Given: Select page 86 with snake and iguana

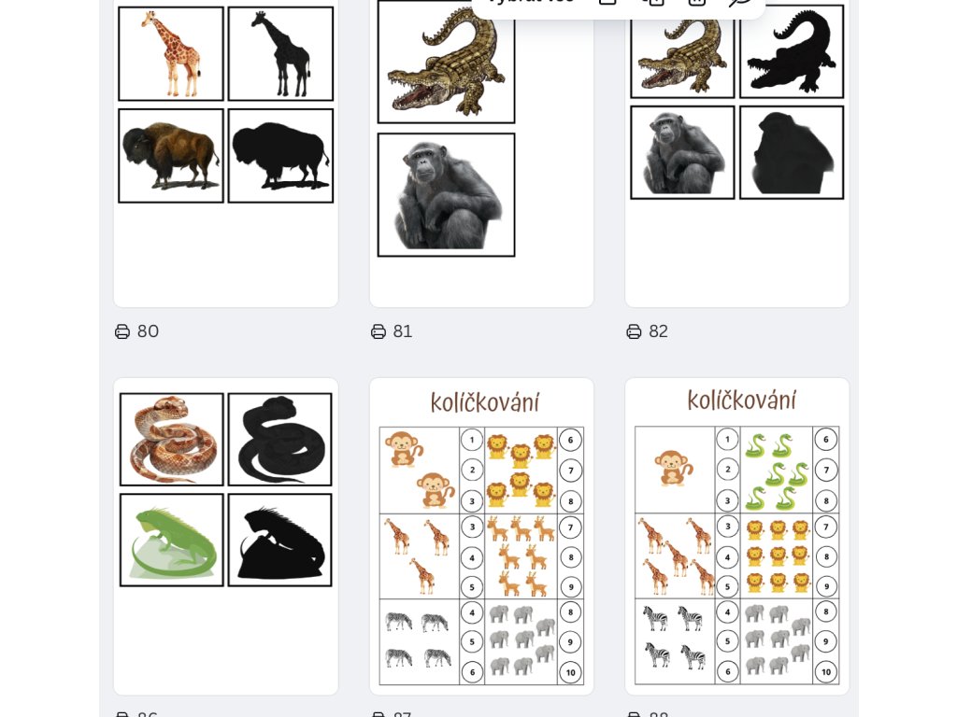Looking at the screenshot, I should 226,537.
